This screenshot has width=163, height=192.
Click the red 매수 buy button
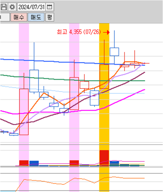click(19, 17)
